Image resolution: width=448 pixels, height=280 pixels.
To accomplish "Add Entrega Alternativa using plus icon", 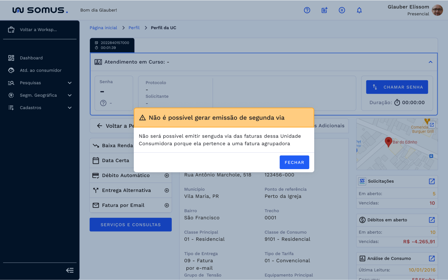I will tap(167, 191).
